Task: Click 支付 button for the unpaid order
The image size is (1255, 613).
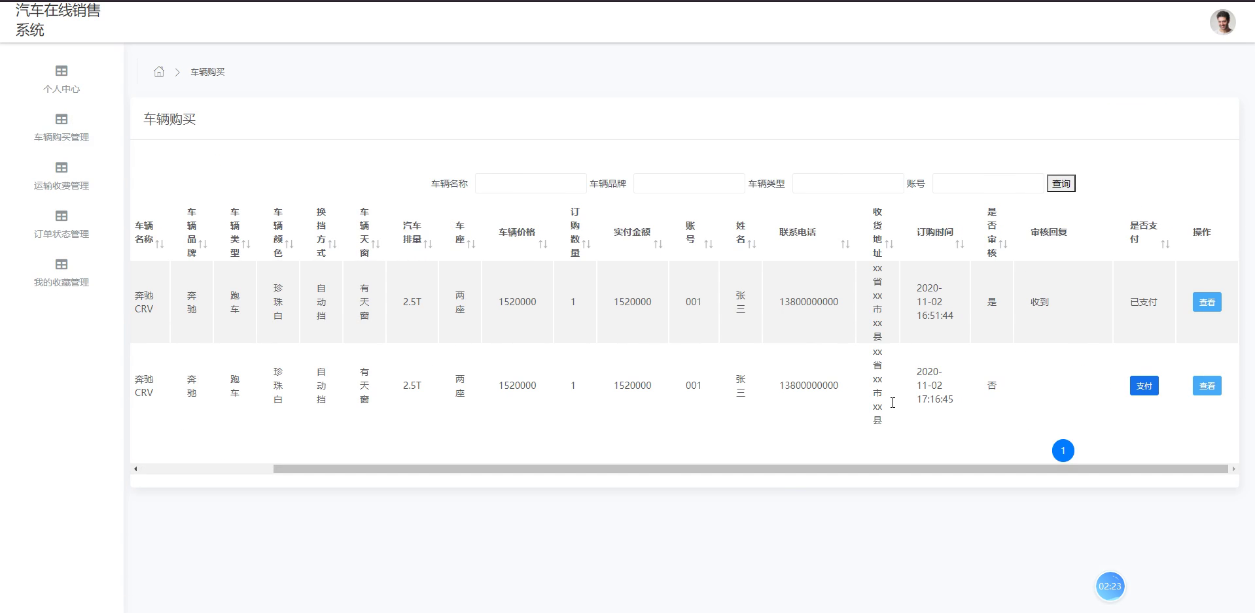Action: [x=1144, y=386]
